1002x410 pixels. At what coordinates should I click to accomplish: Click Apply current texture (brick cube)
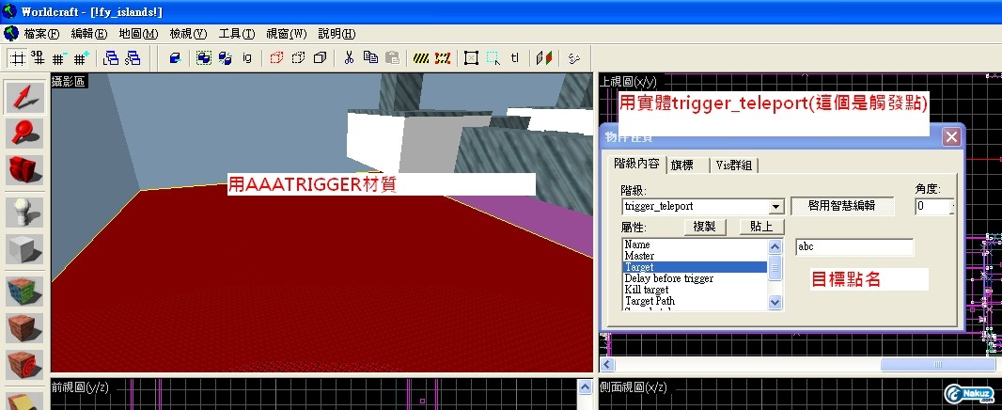point(25,328)
